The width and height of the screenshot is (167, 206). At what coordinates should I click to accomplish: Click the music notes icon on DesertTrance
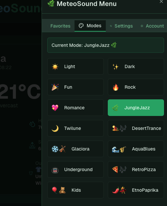click(123, 128)
